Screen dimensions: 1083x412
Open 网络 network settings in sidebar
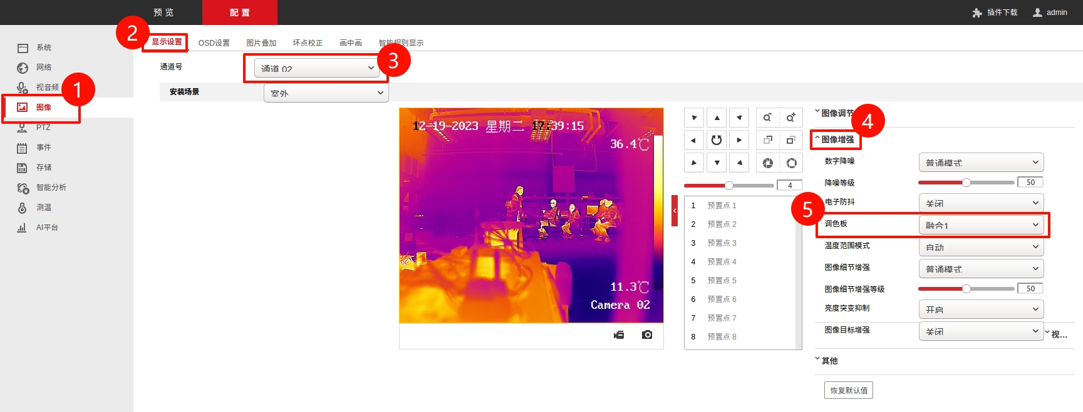pos(43,68)
